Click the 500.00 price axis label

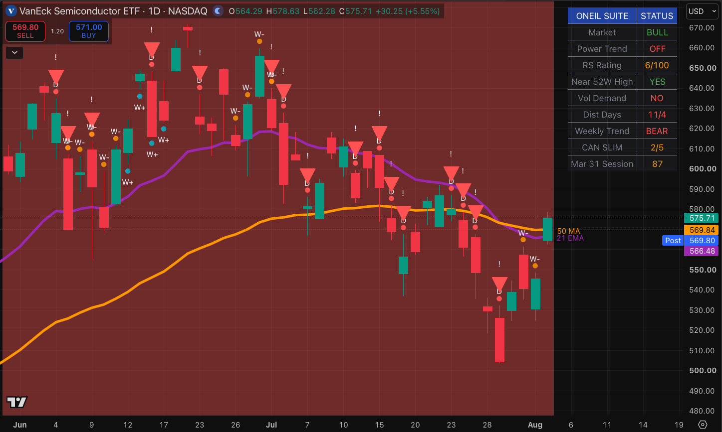click(x=703, y=370)
